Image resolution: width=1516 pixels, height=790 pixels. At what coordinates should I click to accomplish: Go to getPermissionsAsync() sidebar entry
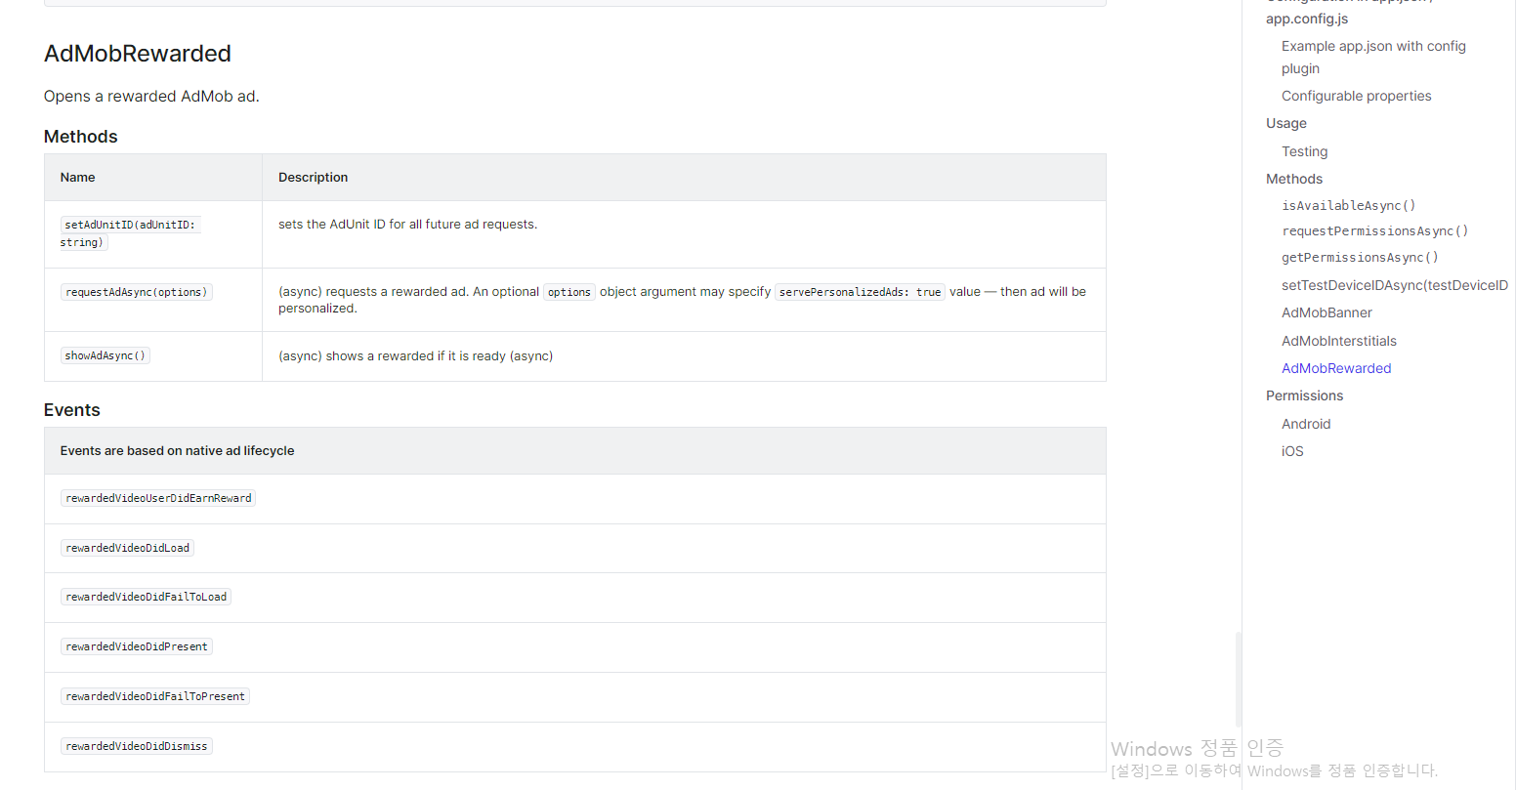coord(1360,257)
